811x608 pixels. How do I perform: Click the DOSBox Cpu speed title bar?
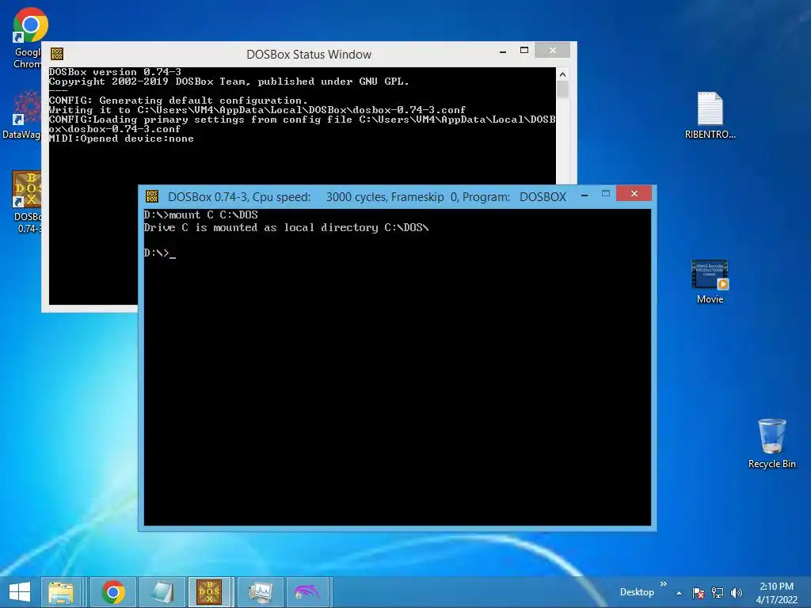367,197
